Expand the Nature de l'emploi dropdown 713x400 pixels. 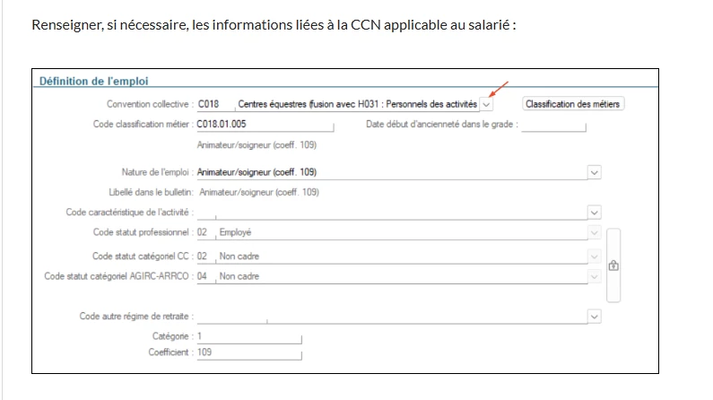tap(594, 172)
